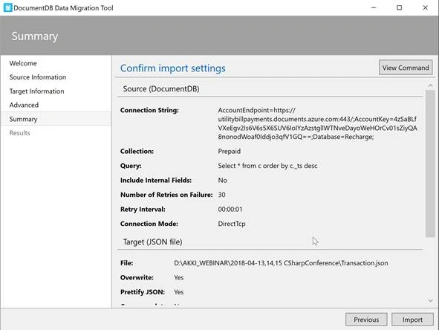439x330 pixels.
Task: Minimize the Data Migration Tool window
Action: 374,7
